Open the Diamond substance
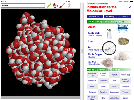 103,81
